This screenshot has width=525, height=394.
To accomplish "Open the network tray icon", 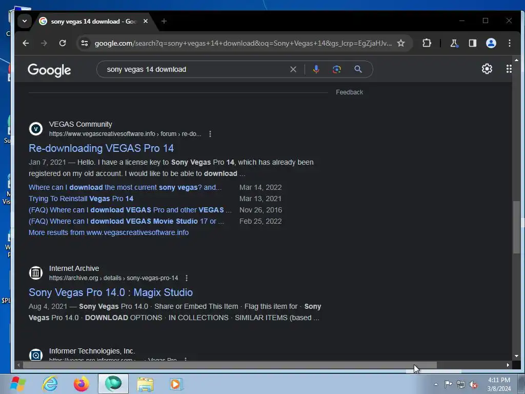I will [461, 384].
